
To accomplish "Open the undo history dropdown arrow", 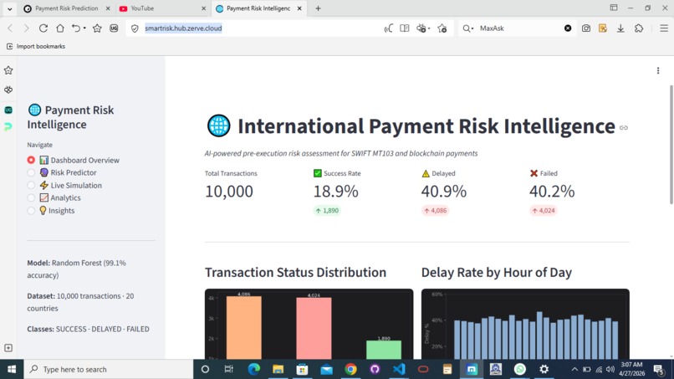I will [84, 28].
